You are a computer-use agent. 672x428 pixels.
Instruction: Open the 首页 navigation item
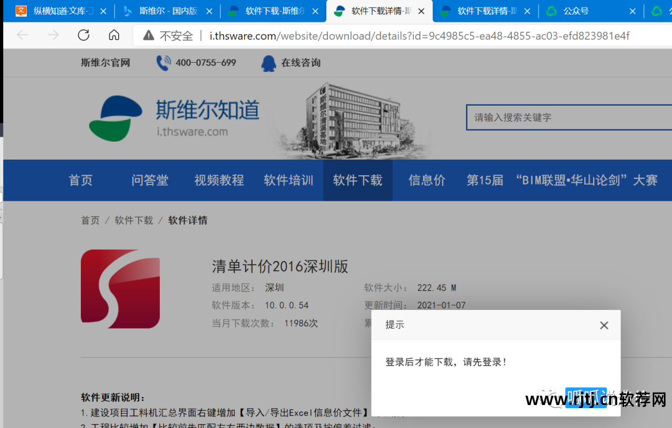[80, 180]
